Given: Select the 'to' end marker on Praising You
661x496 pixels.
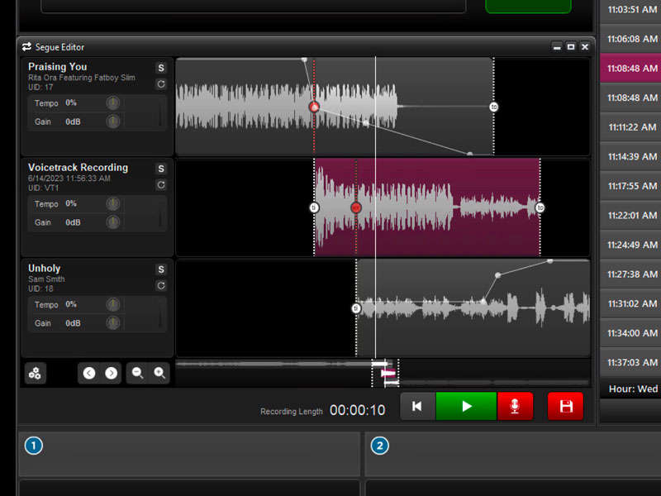Looking at the screenshot, I should [493, 107].
